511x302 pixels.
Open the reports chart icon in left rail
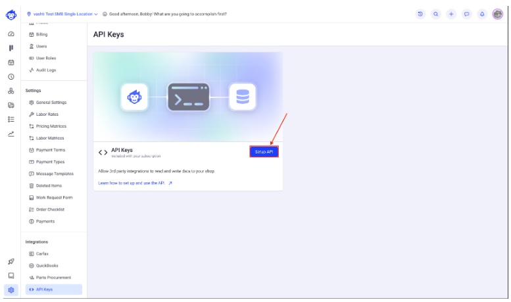tap(11, 134)
